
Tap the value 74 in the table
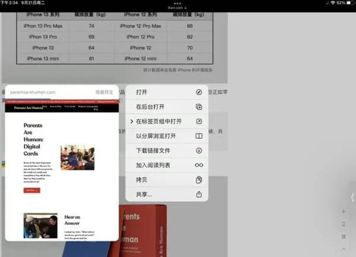pyautogui.click(x=91, y=26)
